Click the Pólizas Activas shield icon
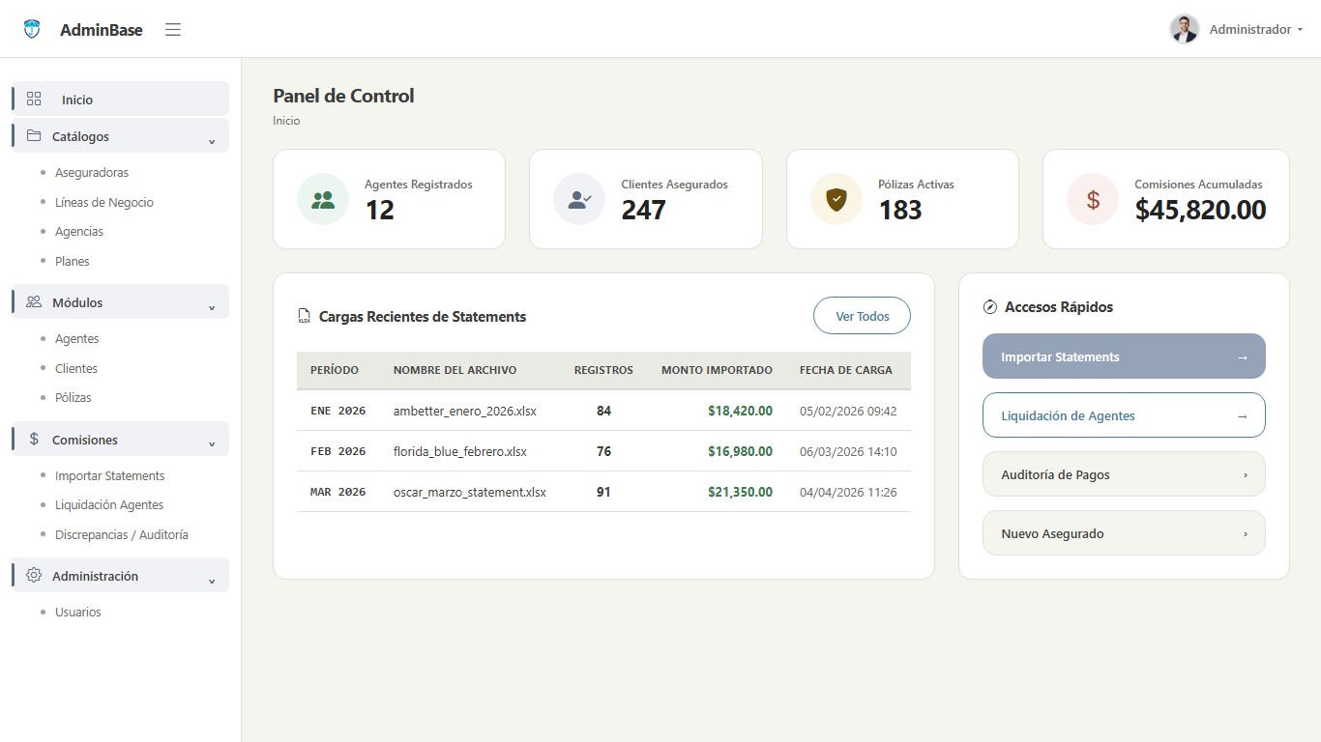The height and width of the screenshot is (742, 1321). [x=837, y=199]
